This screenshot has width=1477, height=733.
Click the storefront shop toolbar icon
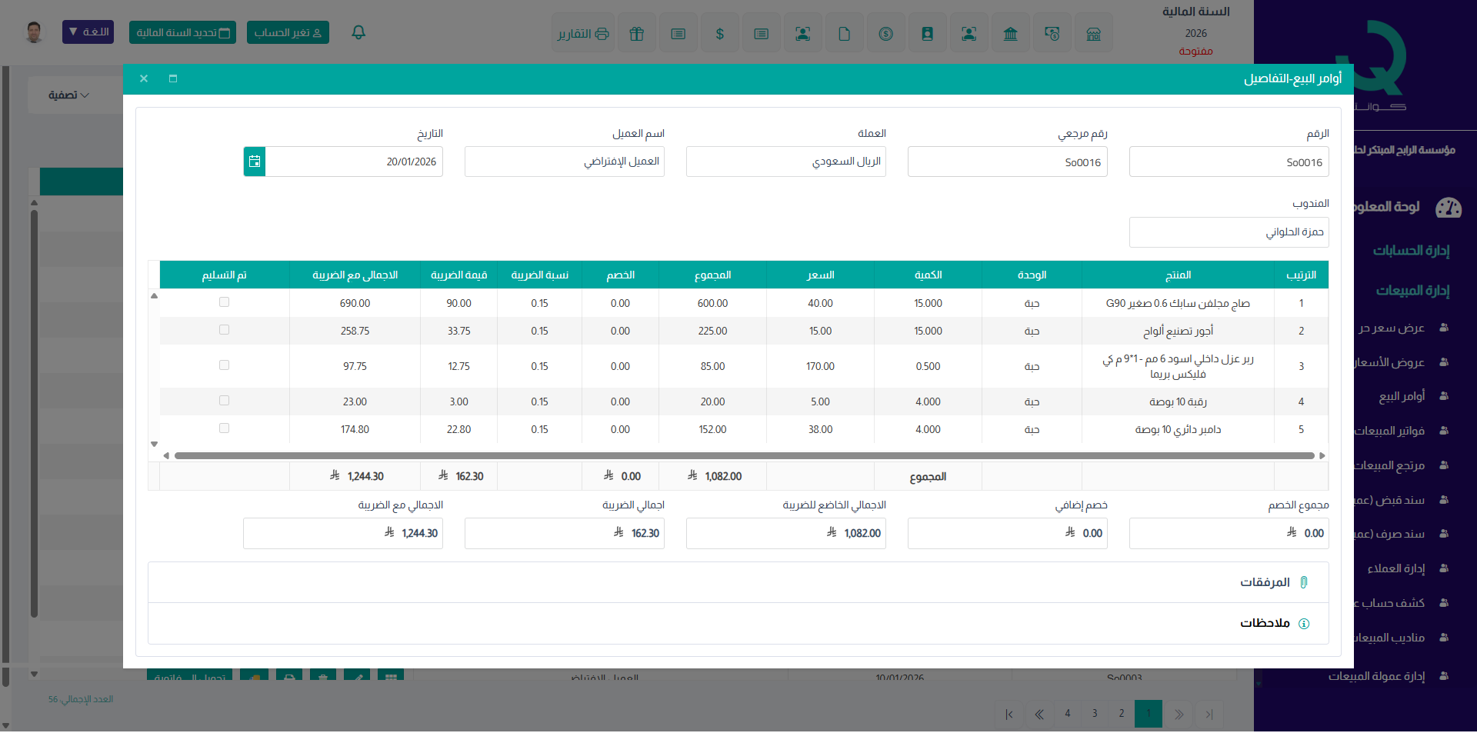coord(1093,34)
